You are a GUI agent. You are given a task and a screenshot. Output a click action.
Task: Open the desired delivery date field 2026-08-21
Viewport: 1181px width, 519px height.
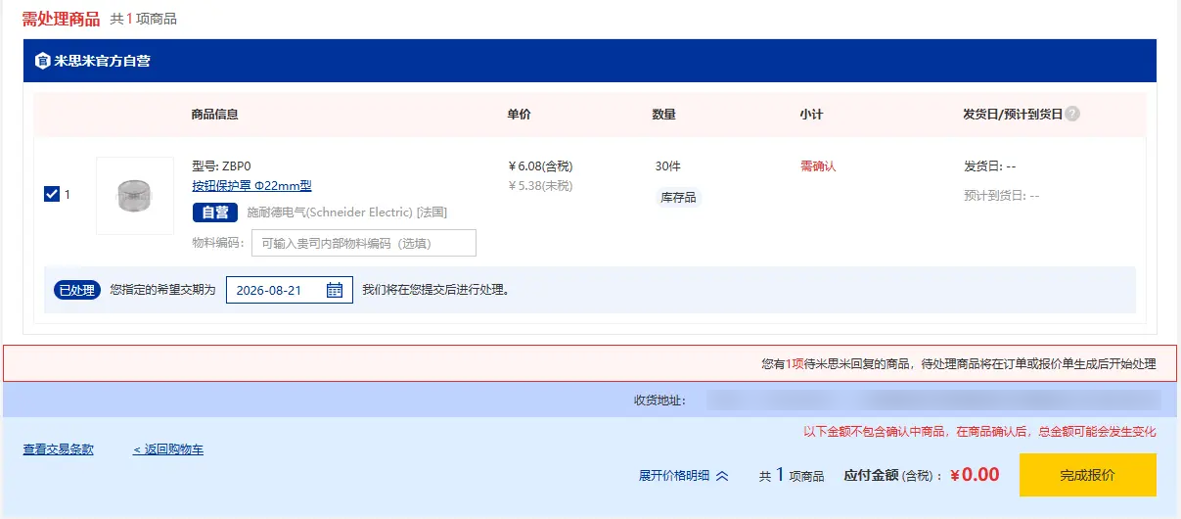coord(290,290)
